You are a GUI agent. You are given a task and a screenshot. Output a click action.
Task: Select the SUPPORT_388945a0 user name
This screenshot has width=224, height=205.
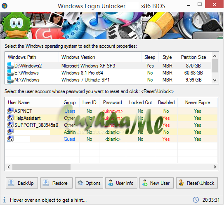[36, 125]
